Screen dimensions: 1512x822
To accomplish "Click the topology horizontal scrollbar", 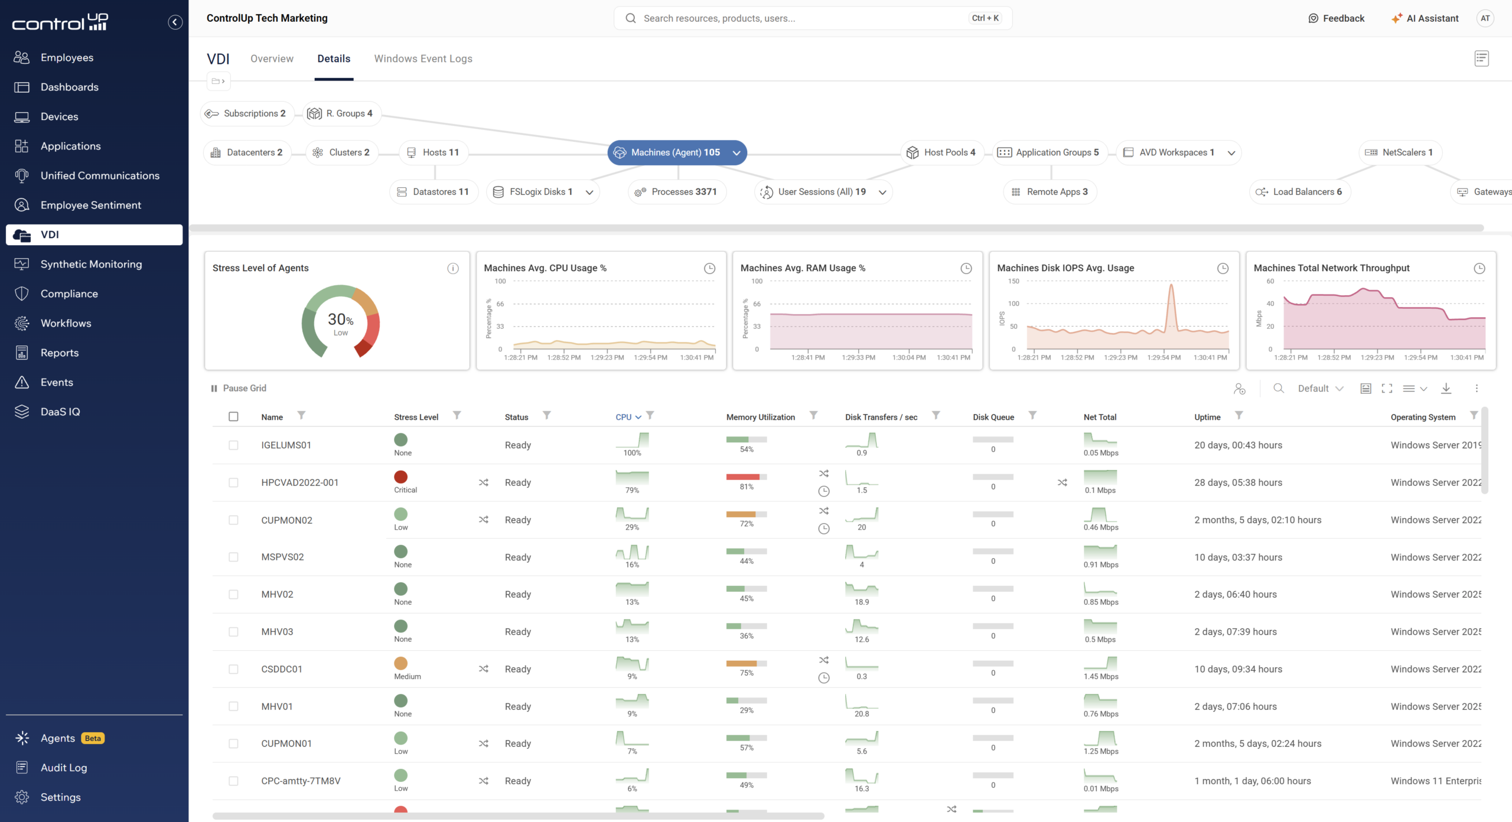I will tap(836, 228).
